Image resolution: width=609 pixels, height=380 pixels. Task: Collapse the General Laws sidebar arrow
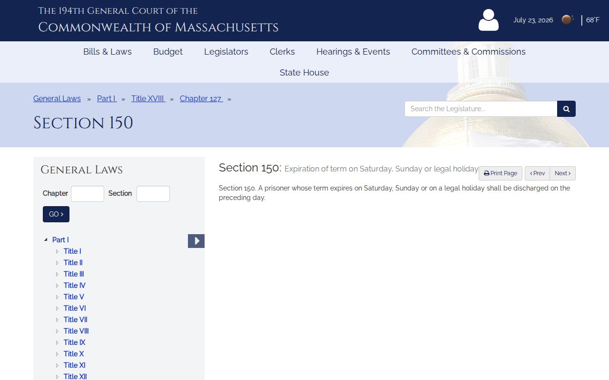tap(196, 241)
